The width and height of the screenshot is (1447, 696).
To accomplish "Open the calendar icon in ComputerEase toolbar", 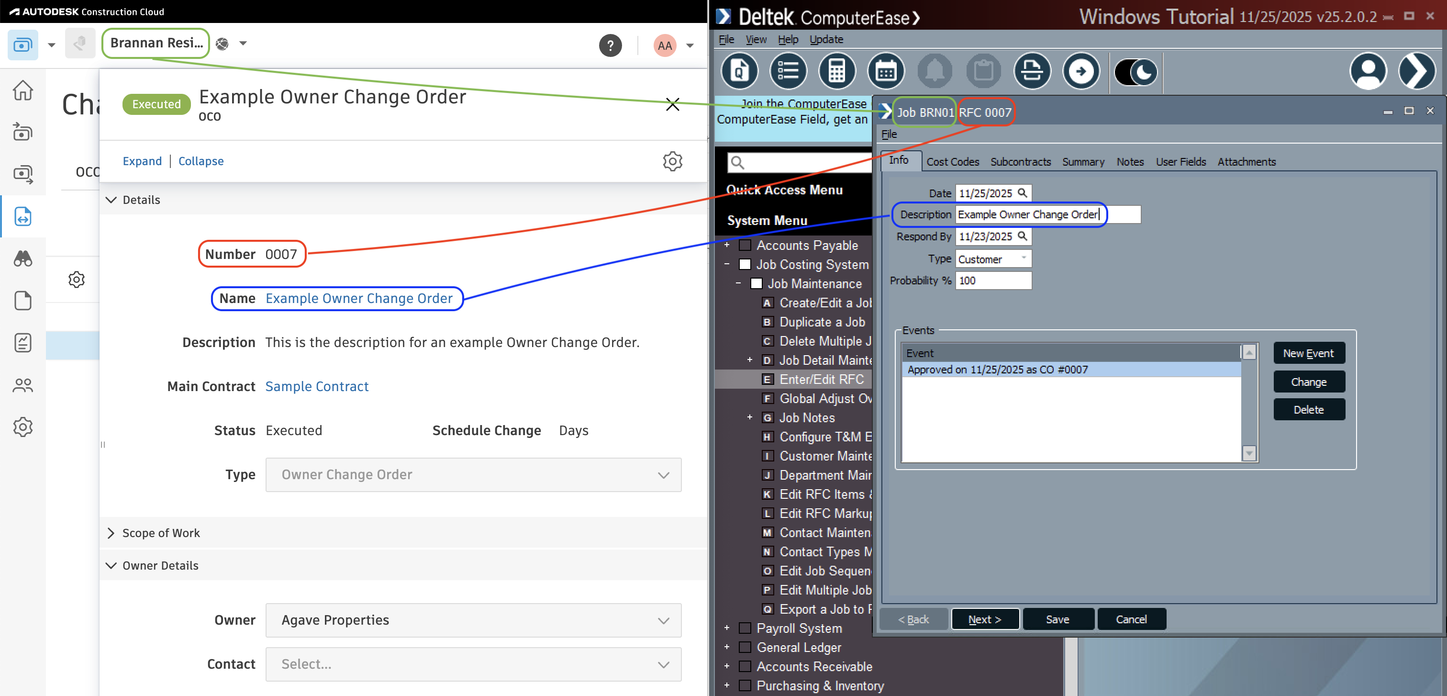I will (x=886, y=71).
